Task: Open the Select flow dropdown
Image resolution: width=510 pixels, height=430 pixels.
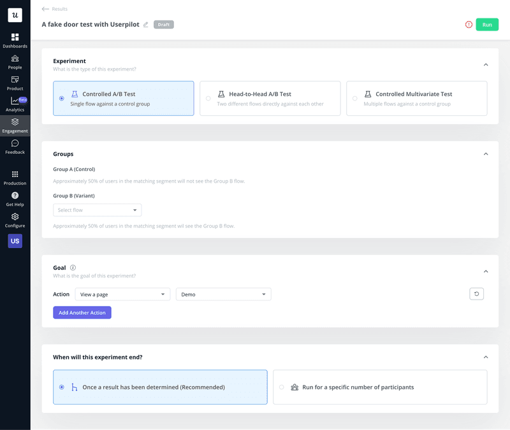Action: (x=97, y=210)
